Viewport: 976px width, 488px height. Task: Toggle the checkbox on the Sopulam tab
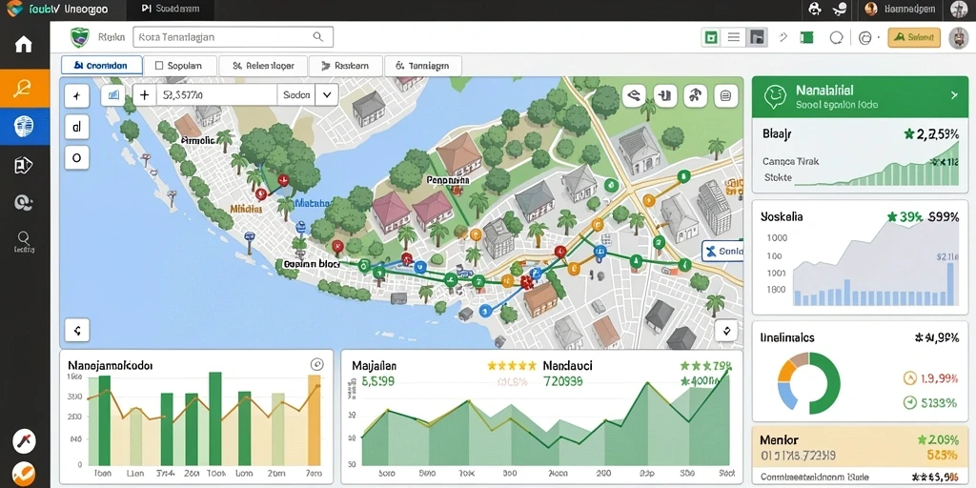coord(159,66)
